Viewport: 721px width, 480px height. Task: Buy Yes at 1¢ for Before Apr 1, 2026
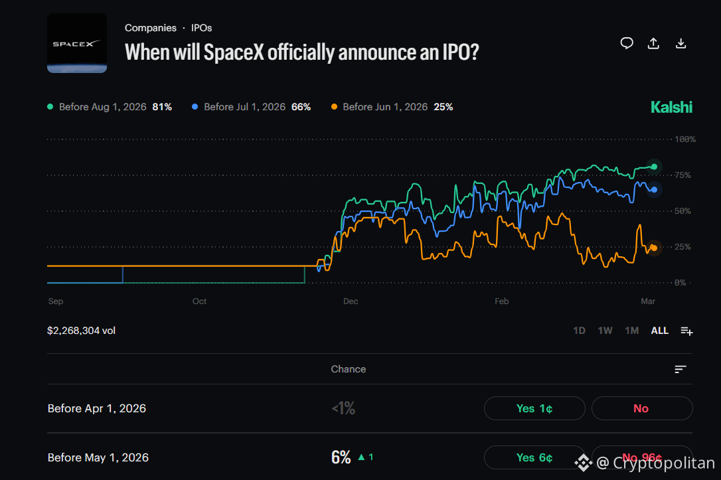[534, 408]
